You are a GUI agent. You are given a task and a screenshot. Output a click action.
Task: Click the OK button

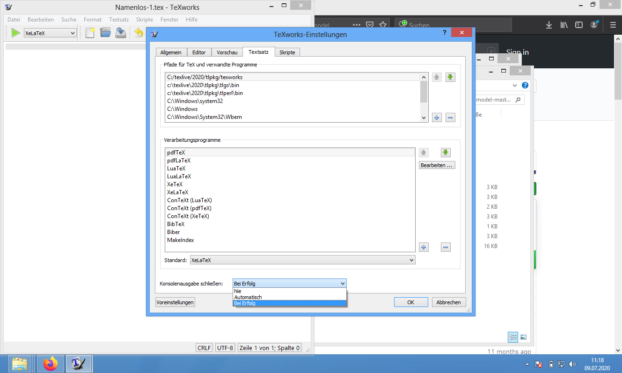(x=411, y=302)
